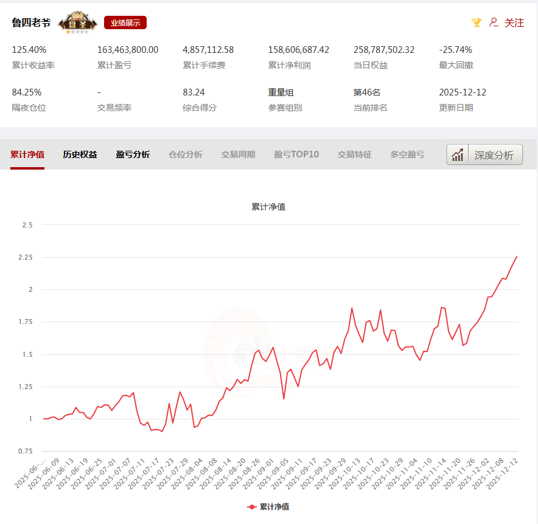
Task: View the 盈亏TOP10 tab
Action: [296, 154]
